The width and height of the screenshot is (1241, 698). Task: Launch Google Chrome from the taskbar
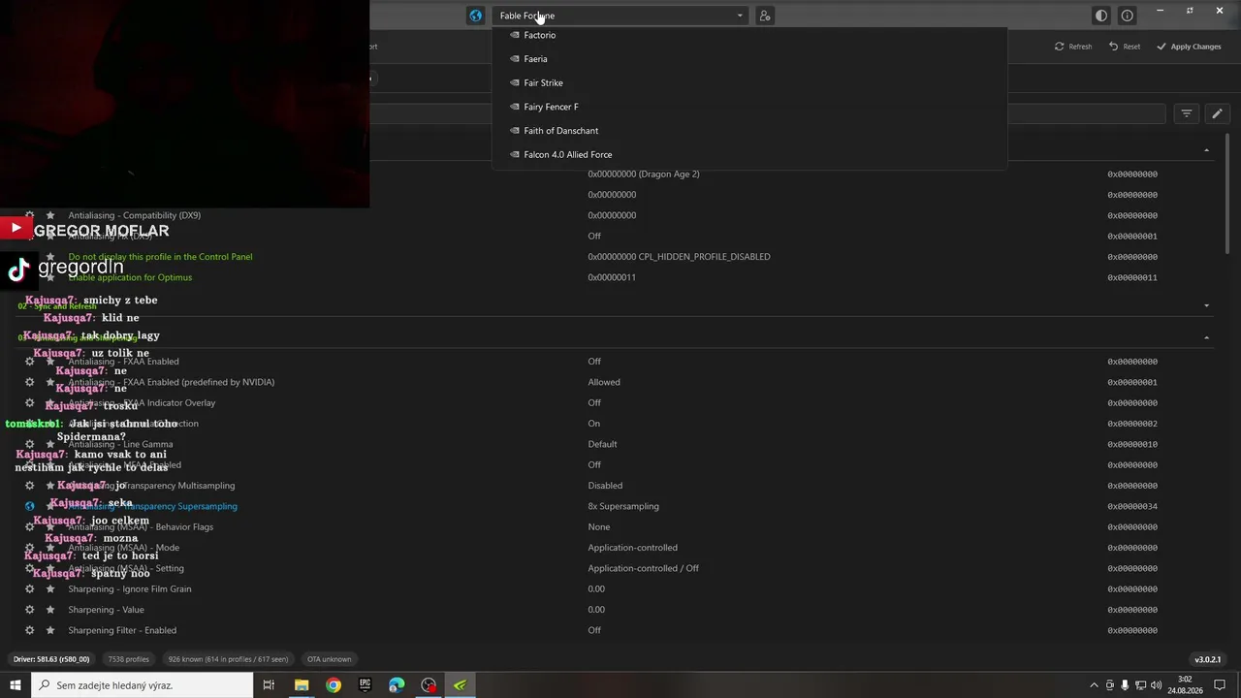click(x=334, y=685)
